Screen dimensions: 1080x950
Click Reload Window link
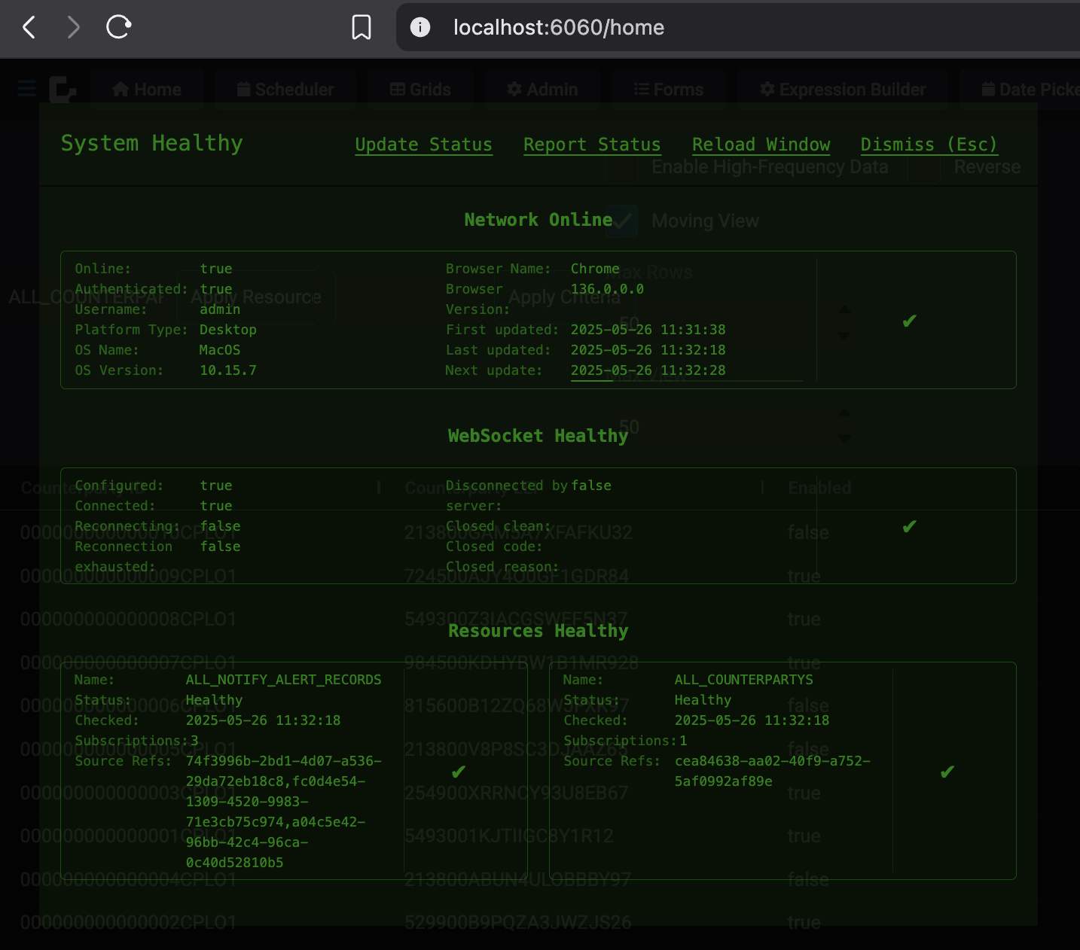pyautogui.click(x=761, y=145)
